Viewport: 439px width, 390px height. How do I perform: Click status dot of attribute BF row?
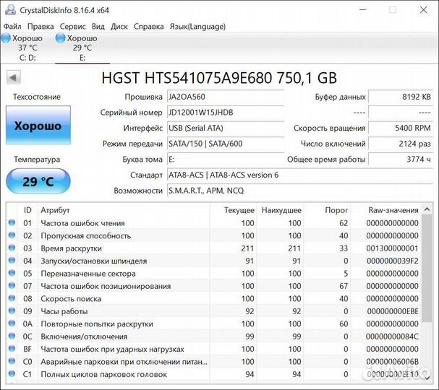(12, 348)
